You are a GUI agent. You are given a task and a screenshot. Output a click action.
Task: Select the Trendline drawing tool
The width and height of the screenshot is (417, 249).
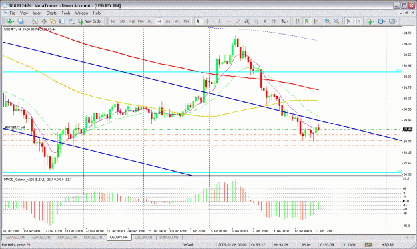pos(238,21)
